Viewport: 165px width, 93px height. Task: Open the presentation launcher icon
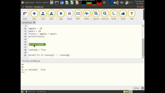pos(77,3)
